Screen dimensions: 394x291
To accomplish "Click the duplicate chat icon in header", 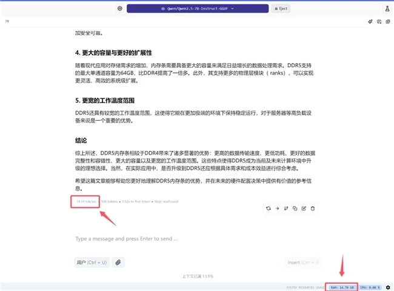I will (387, 21).
